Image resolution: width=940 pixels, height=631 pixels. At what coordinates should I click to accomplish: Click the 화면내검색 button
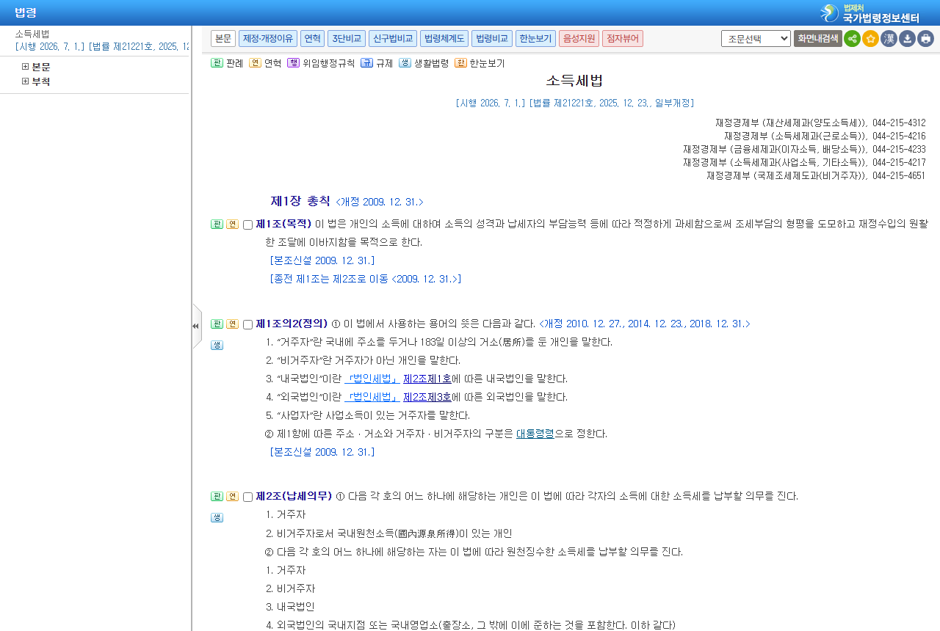[x=817, y=38]
